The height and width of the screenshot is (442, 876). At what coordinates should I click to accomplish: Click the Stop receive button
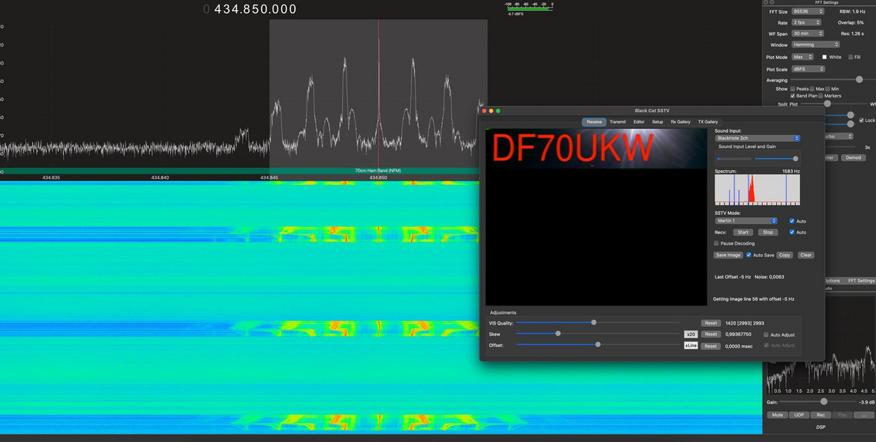click(768, 233)
